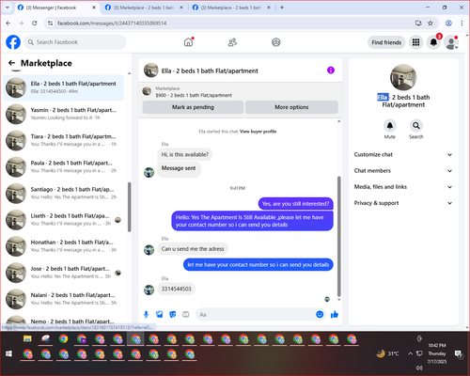Open the account profile avatar menu
Image resolution: width=470 pixels, height=376 pixels.
click(x=451, y=42)
